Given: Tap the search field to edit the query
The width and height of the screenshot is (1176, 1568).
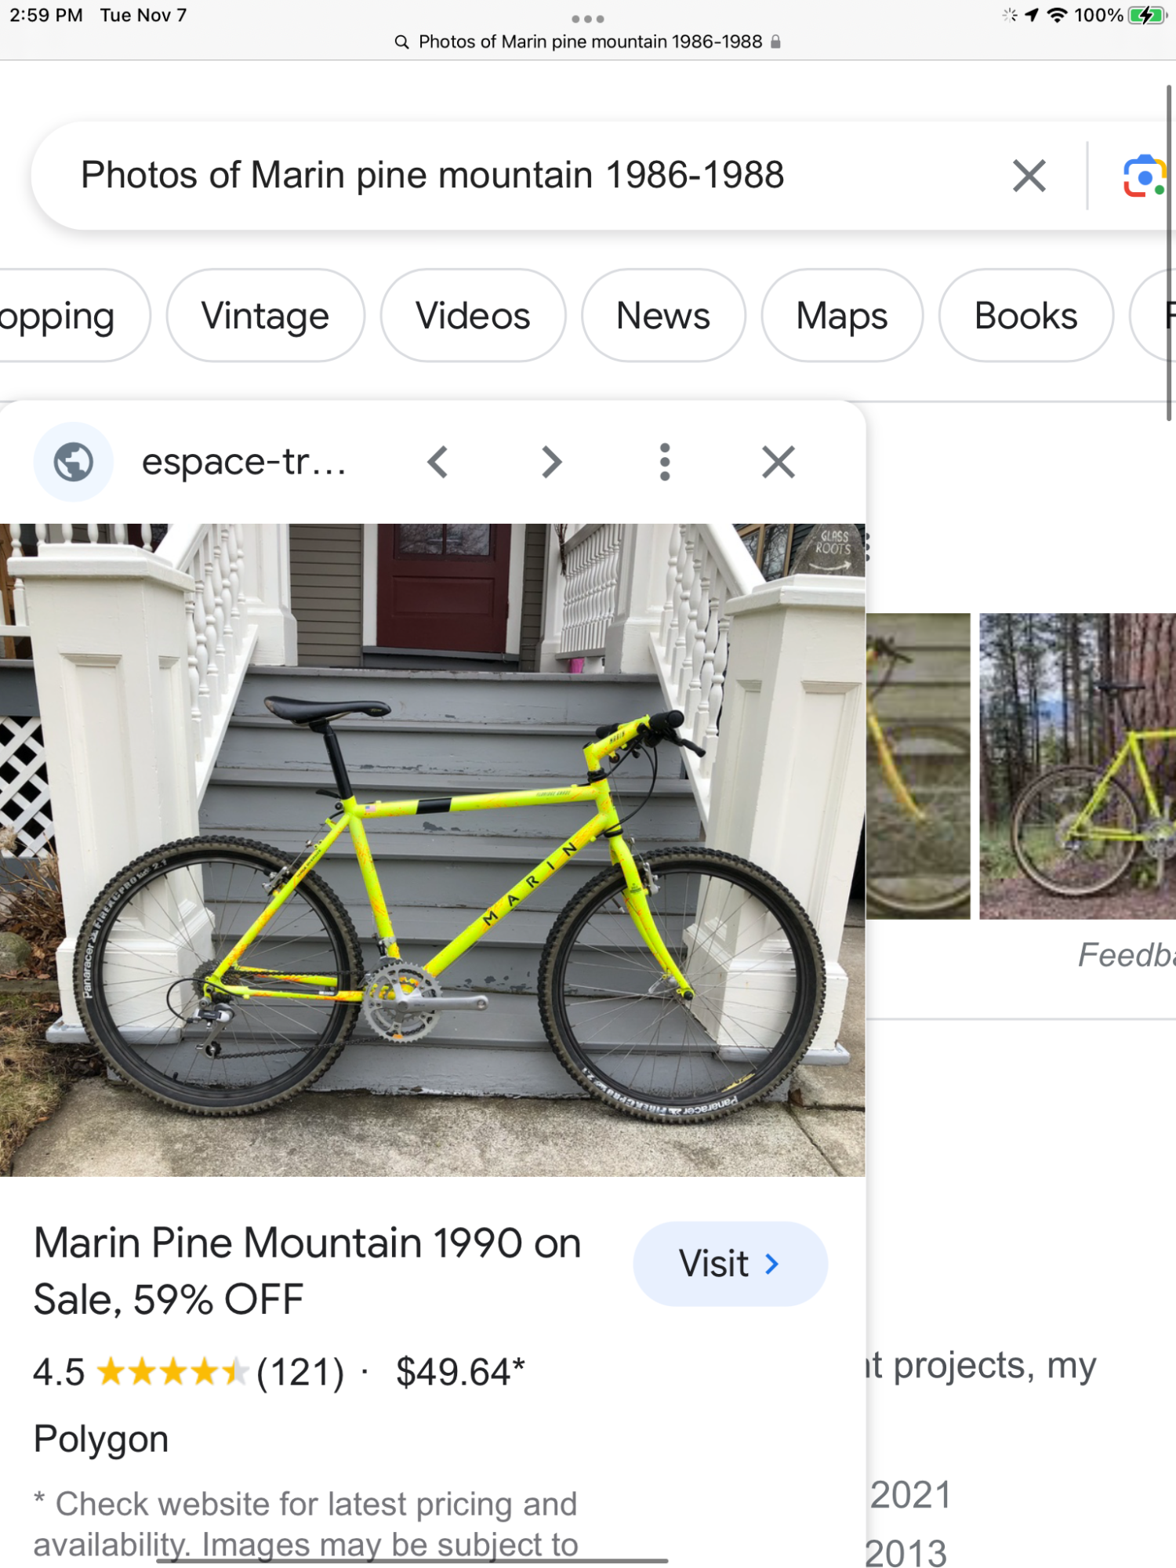Looking at the screenshot, I should coord(431,174).
